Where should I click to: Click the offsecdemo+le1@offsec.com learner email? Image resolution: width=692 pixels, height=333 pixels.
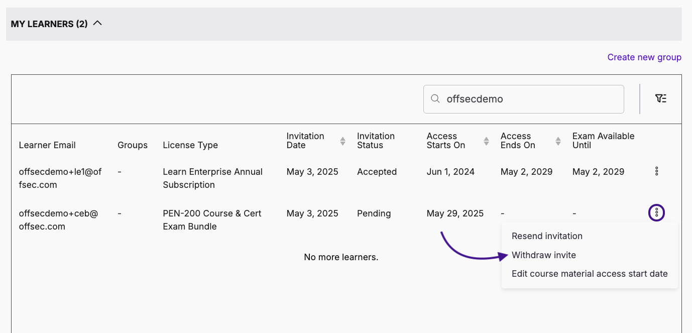tap(60, 178)
